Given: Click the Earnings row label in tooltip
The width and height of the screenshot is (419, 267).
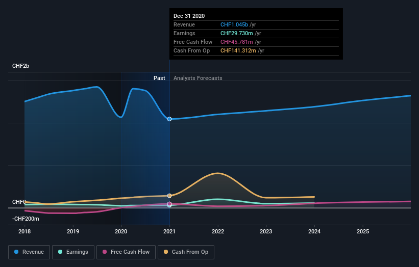Looking at the screenshot, I should click(x=184, y=33).
